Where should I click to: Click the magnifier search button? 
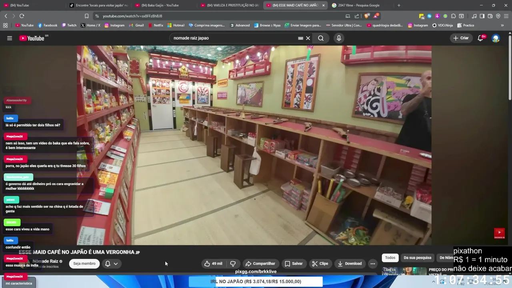click(321, 38)
